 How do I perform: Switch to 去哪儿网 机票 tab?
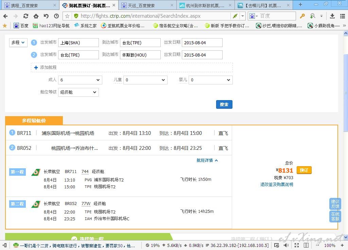tap(263, 5)
